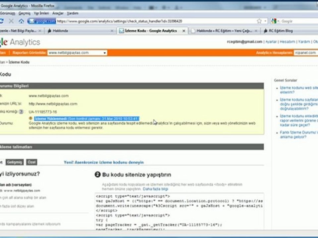Click the İzleme Kodu breadcrumb text
This screenshot has width=318, height=238.
(x=19, y=62)
